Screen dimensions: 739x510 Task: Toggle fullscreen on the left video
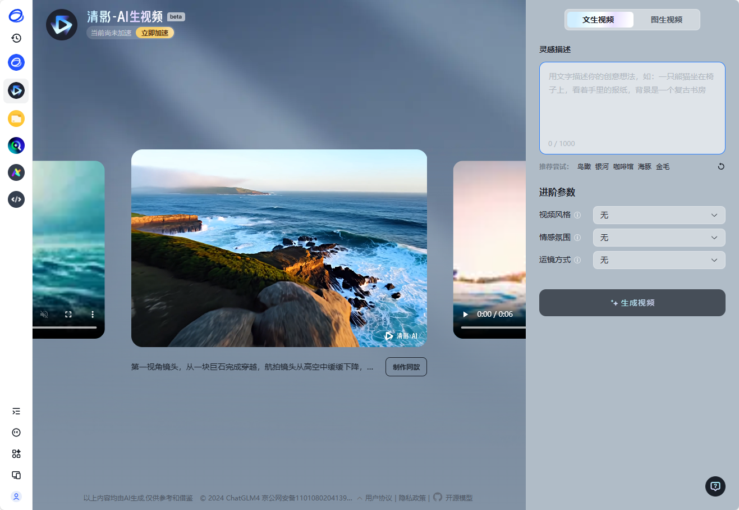point(68,315)
